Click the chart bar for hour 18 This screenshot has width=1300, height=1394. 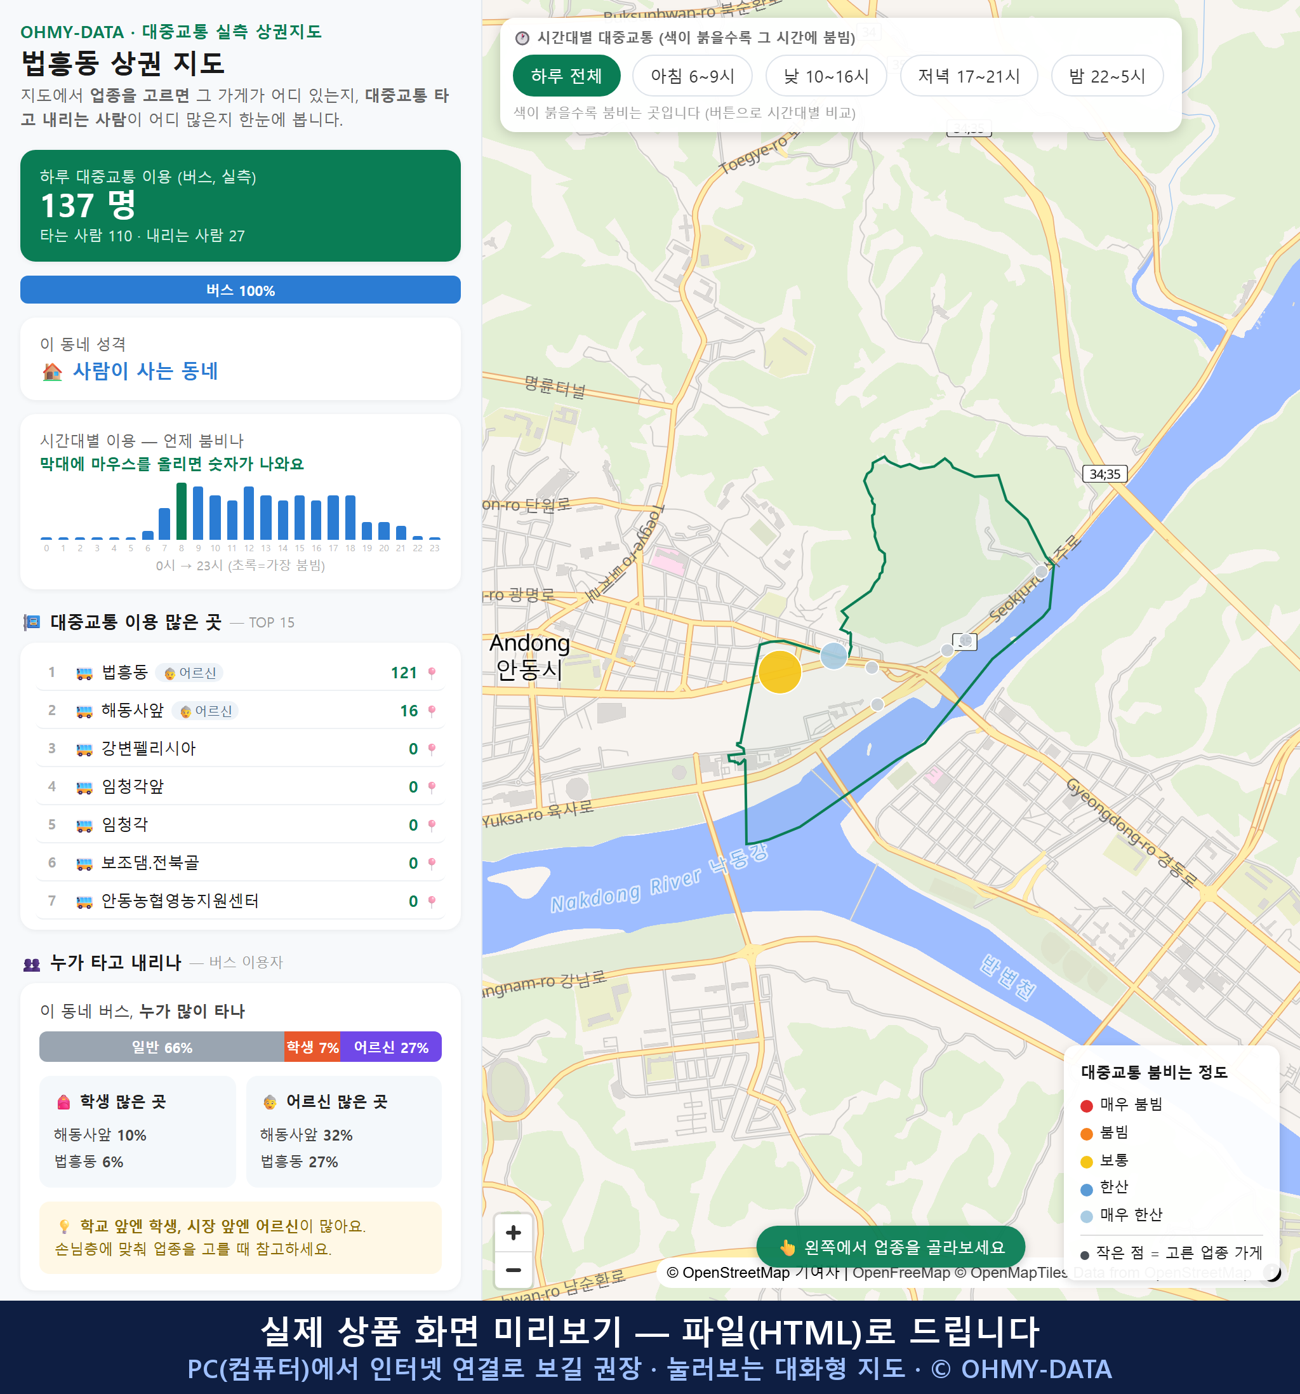[x=350, y=517]
